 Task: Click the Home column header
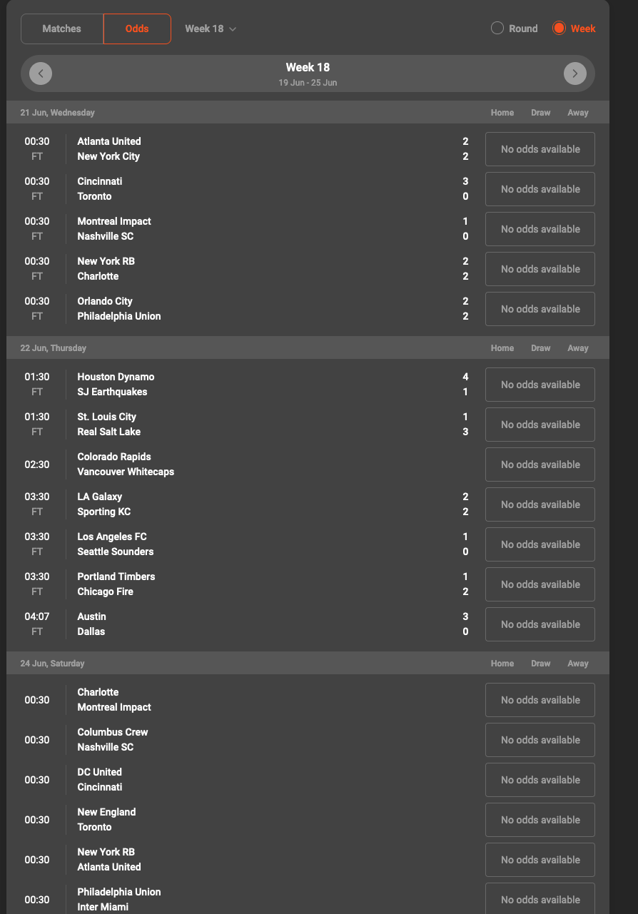click(502, 112)
